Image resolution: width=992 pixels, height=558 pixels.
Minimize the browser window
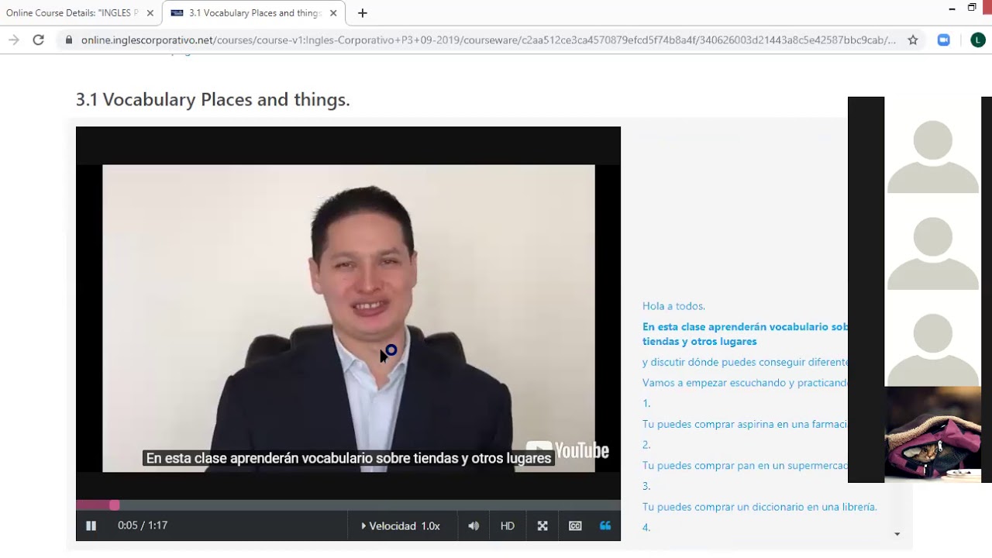point(952,9)
